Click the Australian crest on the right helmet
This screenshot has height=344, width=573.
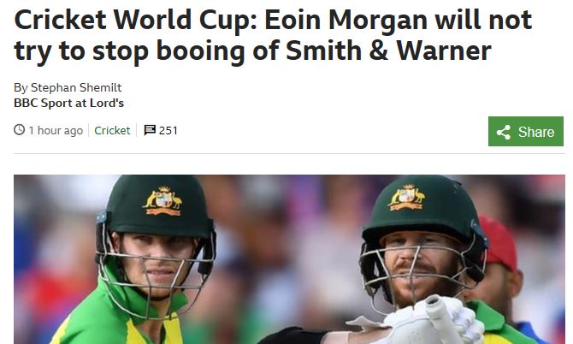[x=407, y=198]
